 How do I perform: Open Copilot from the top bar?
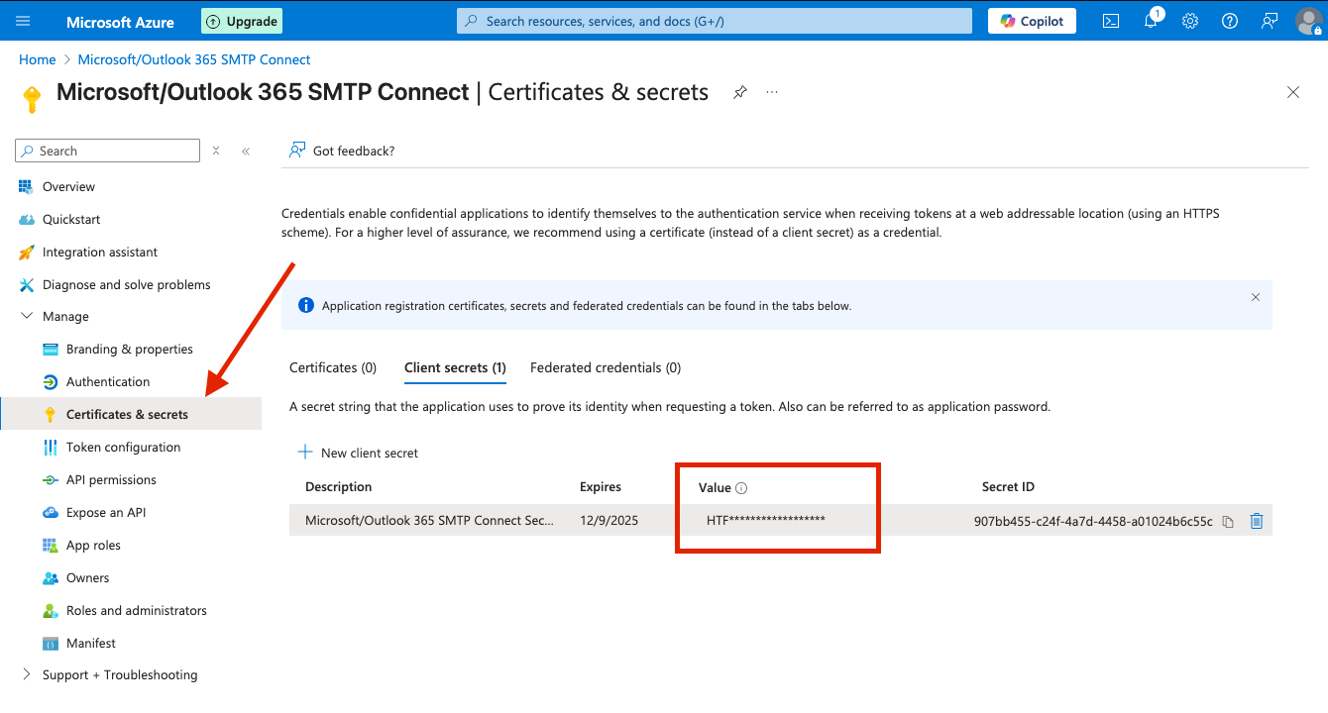point(1032,21)
